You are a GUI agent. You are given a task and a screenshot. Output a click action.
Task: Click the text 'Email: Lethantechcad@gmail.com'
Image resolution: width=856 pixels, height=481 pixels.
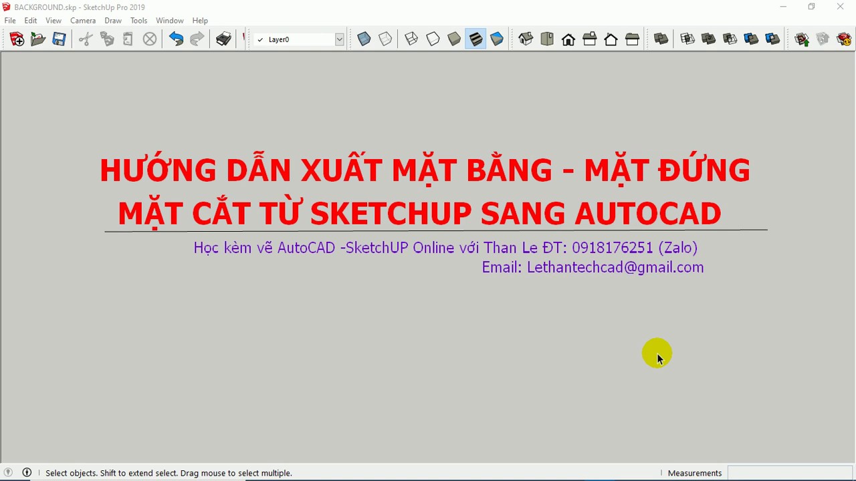[593, 267]
